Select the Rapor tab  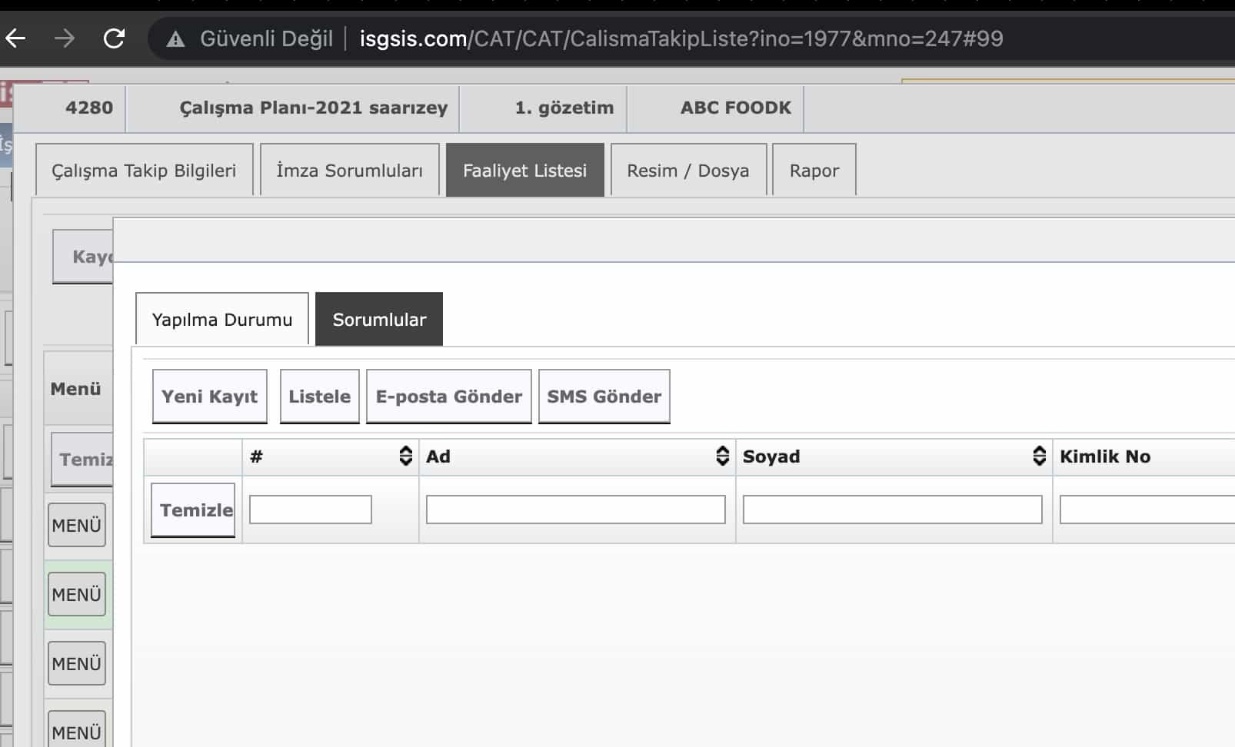pyautogui.click(x=814, y=171)
